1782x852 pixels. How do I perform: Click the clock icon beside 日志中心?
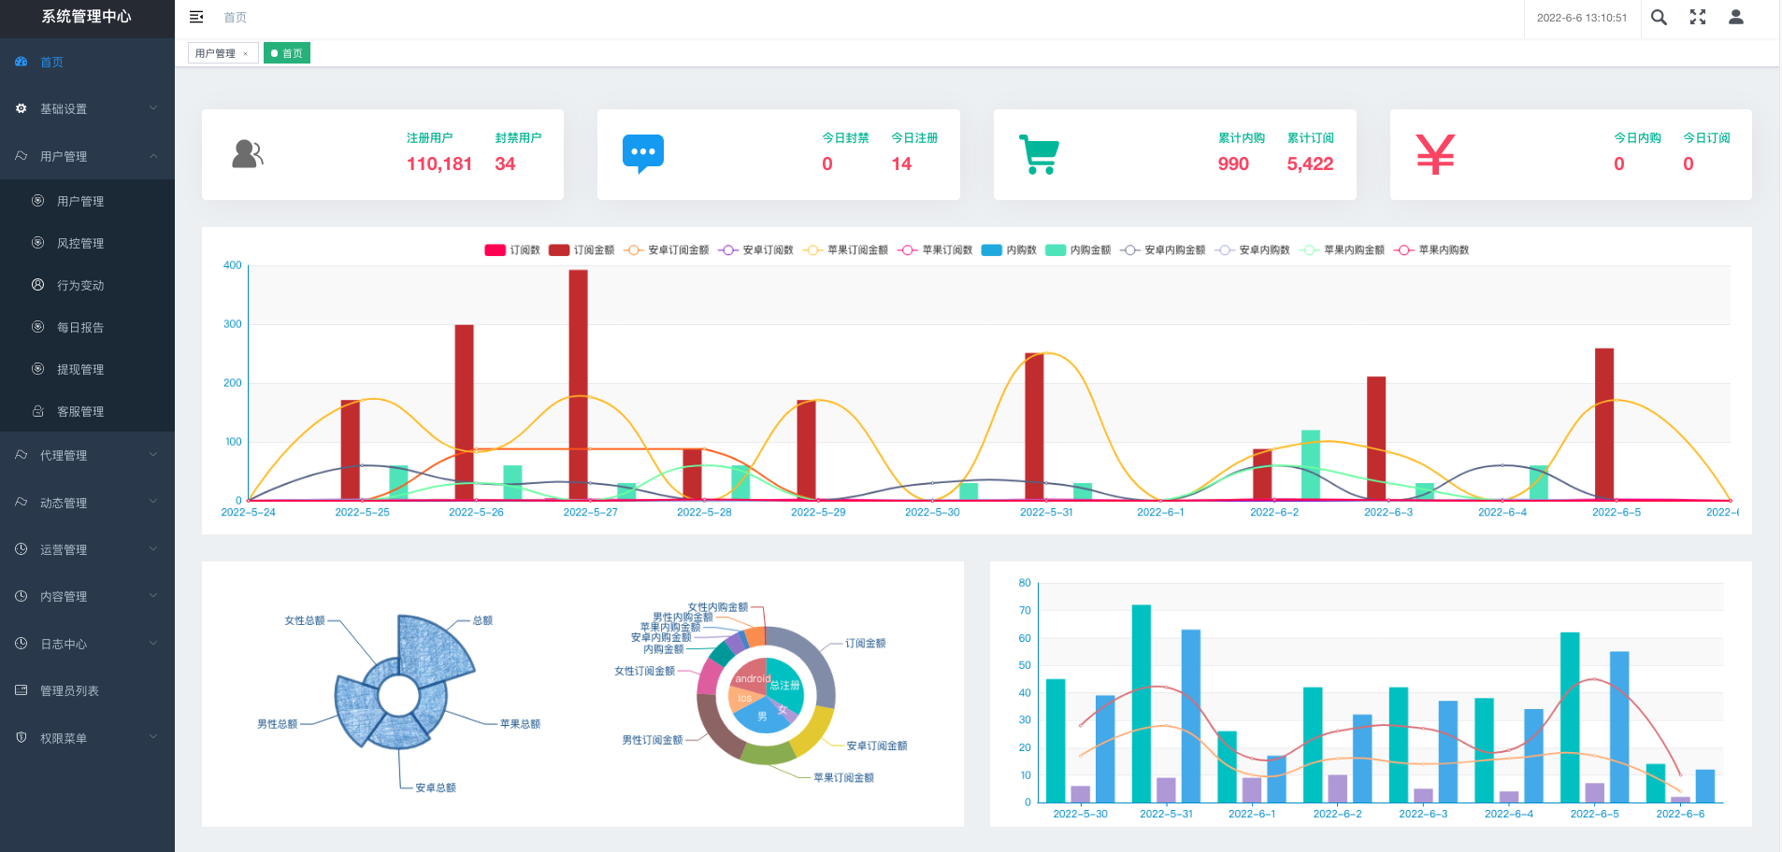click(21, 644)
